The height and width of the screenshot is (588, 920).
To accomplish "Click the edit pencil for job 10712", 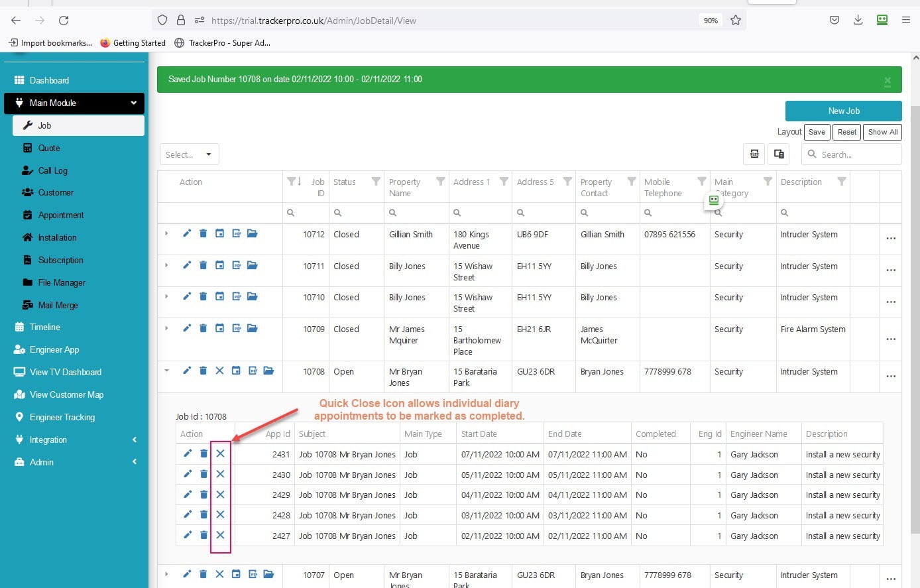I will [187, 233].
